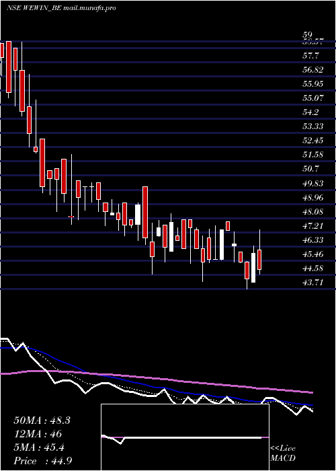Click the 55.07 price axis label

tap(313, 98)
